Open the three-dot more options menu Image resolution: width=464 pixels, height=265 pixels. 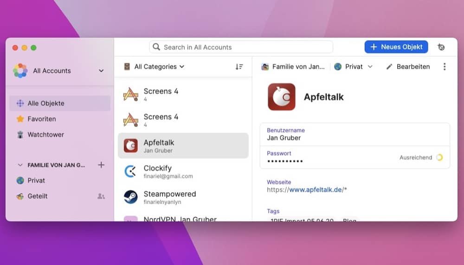click(x=445, y=67)
